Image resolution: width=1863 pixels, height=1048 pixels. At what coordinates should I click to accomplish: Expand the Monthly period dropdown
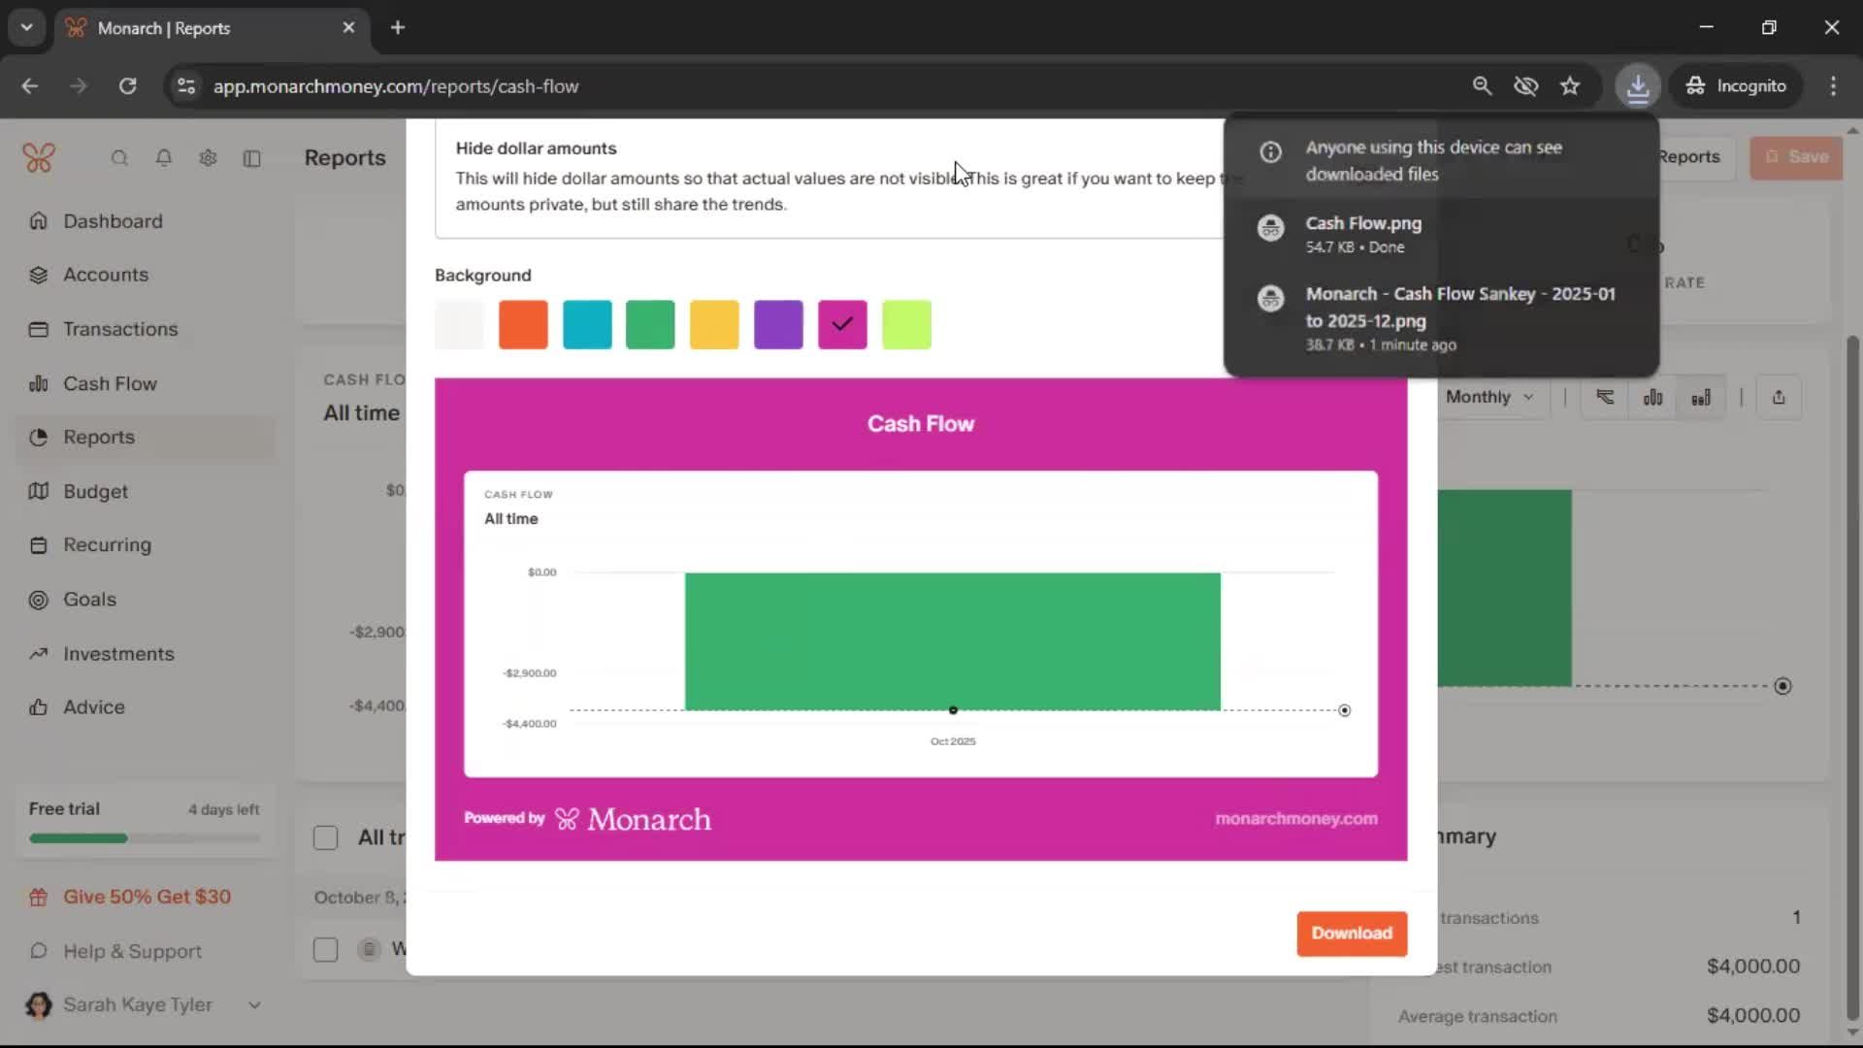pos(1489,397)
